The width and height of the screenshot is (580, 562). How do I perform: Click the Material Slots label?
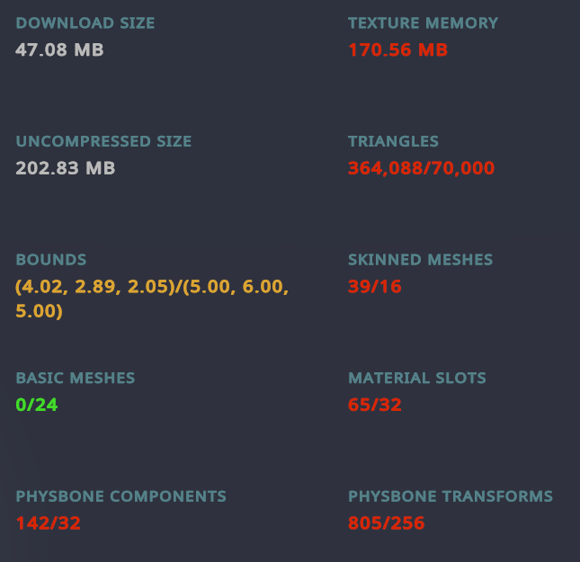coord(417,379)
